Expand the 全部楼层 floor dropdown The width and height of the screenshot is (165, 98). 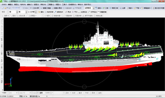(93, 8)
